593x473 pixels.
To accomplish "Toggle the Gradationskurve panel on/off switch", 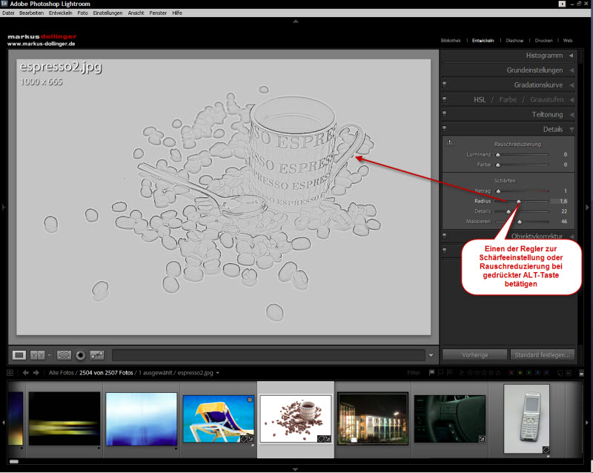I will pos(445,85).
